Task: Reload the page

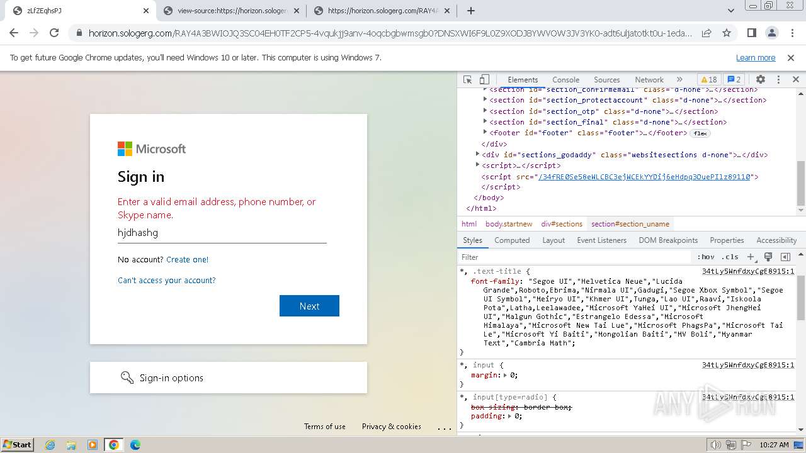Action: [54, 33]
